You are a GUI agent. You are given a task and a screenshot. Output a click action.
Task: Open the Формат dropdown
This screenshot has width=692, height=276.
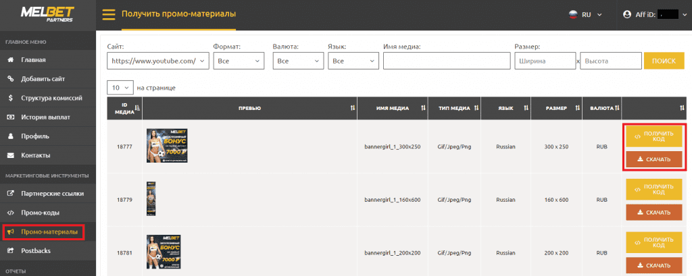pyautogui.click(x=239, y=61)
